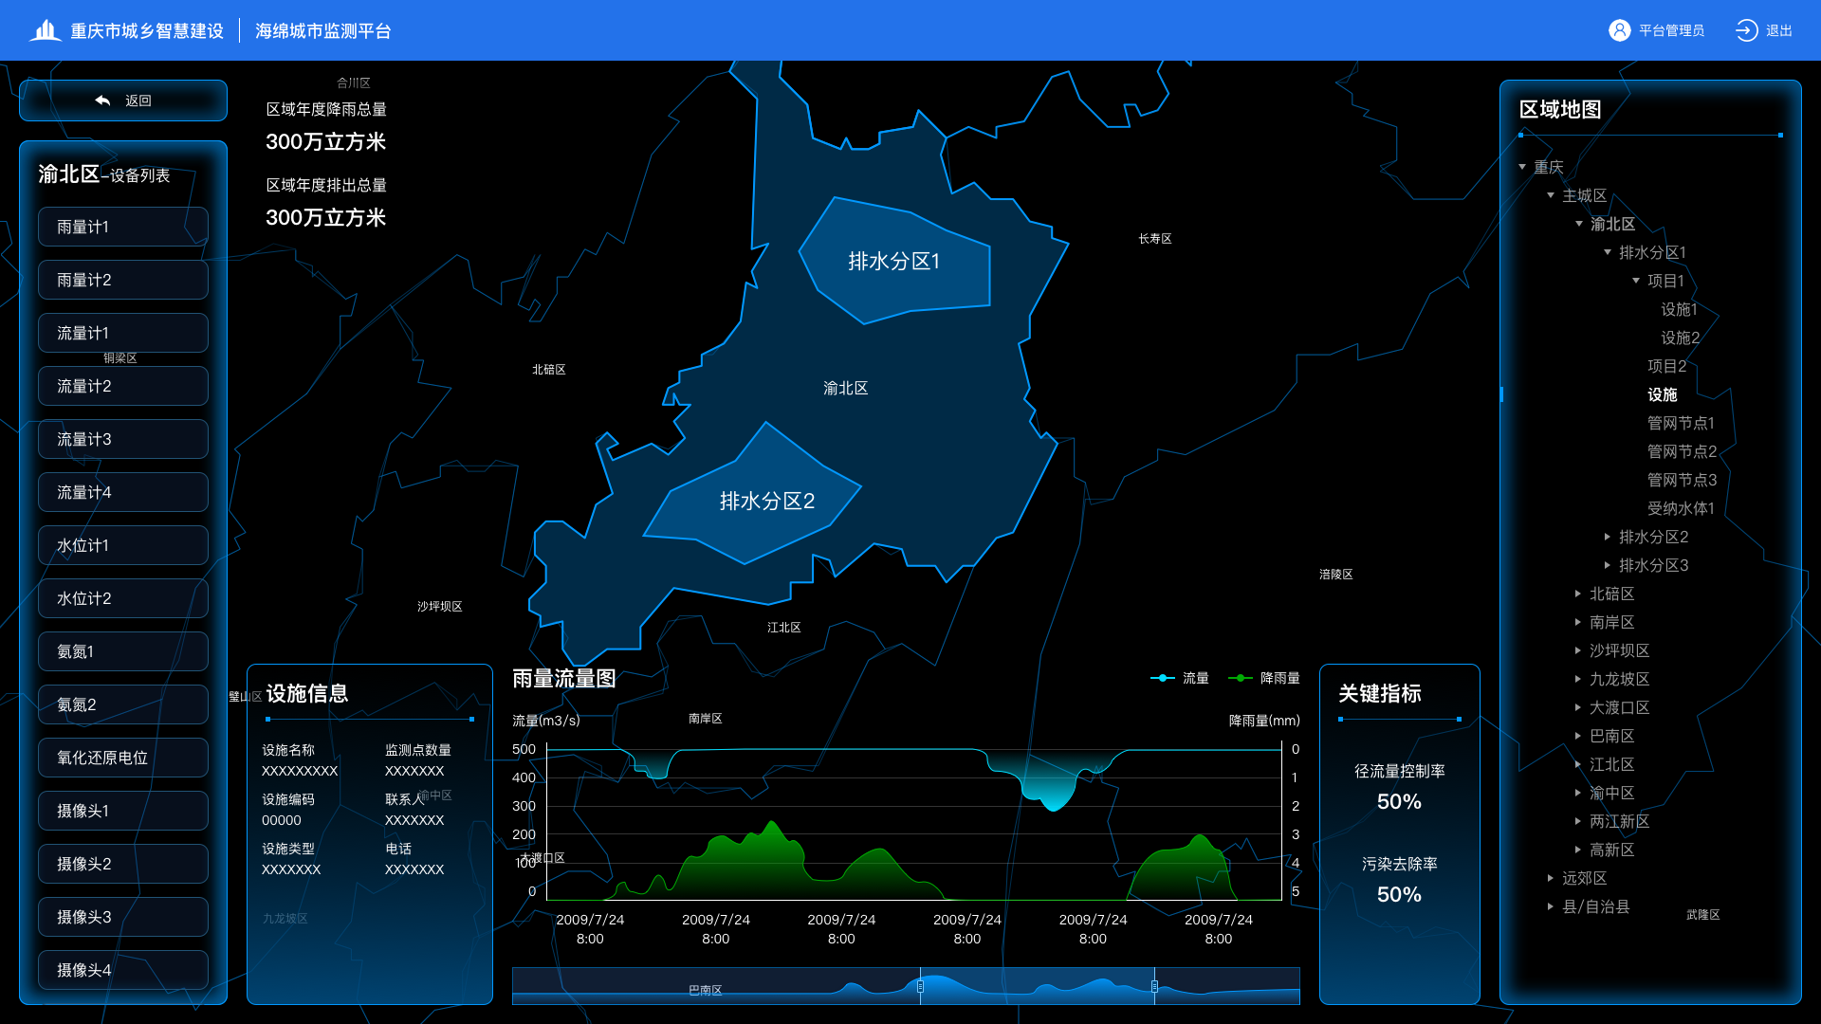Toggle the 降雨量 legend marker

tap(1241, 678)
